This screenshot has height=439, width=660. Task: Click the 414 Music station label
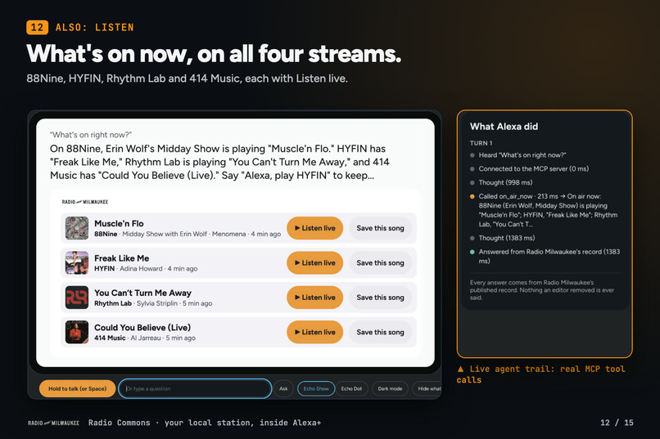coord(110,338)
